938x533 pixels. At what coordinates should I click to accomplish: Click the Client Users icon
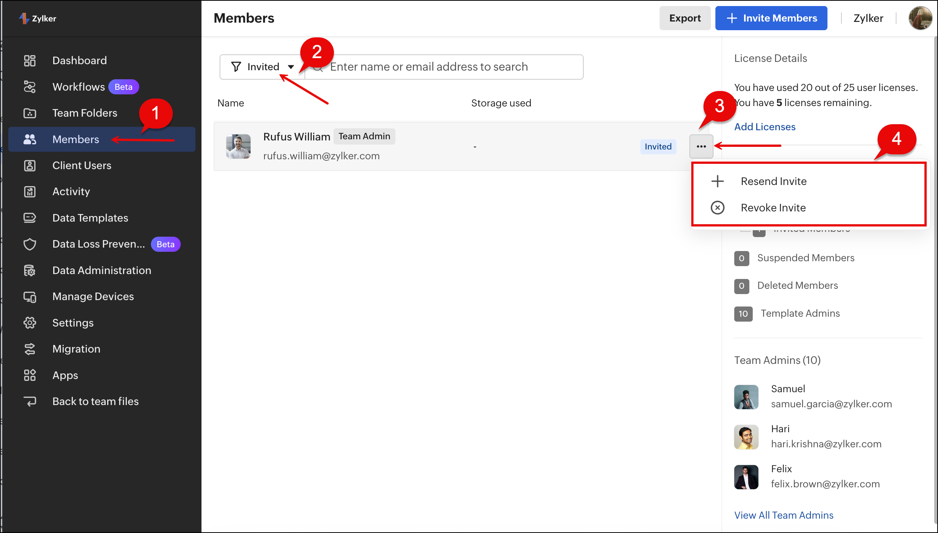[30, 165]
